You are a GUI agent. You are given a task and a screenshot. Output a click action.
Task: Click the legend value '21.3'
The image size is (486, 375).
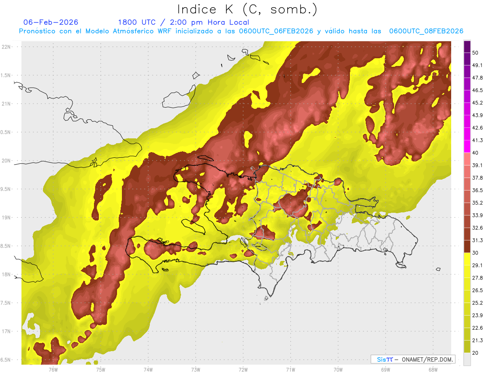pos(477,340)
